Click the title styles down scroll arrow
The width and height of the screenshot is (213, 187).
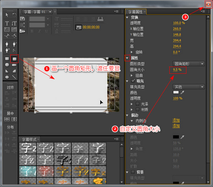(121, 182)
